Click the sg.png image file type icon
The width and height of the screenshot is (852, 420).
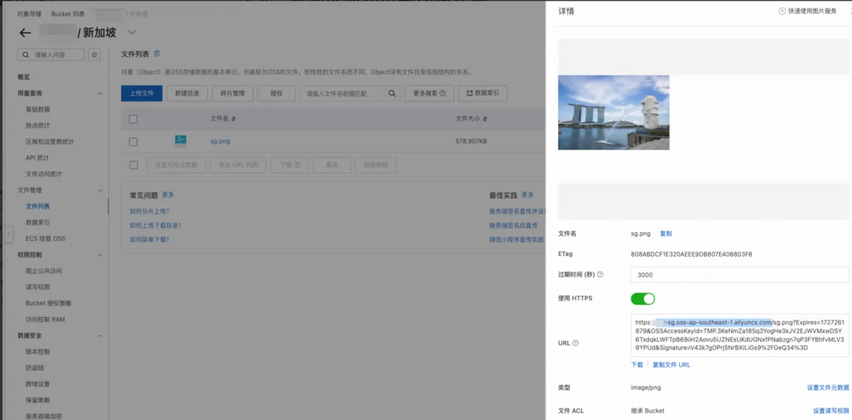pos(180,141)
